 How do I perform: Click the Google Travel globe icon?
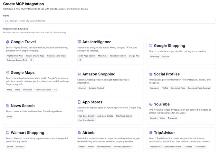coord(7,42)
